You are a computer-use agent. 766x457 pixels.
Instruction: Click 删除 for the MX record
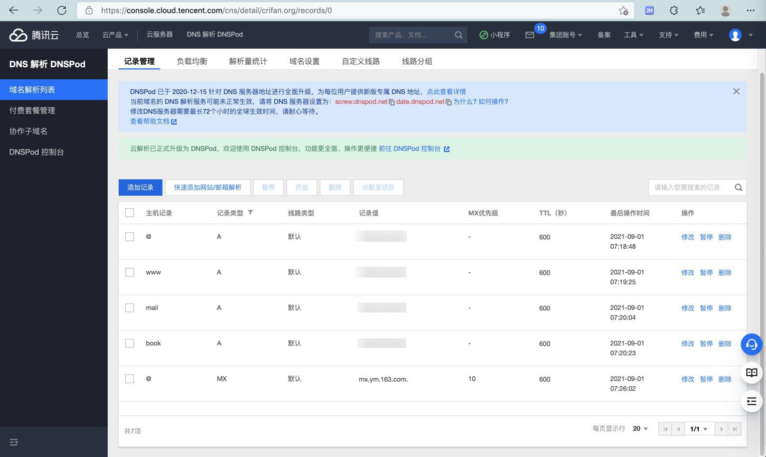click(x=725, y=379)
